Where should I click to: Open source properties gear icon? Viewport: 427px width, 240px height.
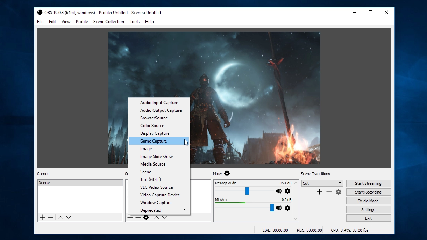point(146,217)
